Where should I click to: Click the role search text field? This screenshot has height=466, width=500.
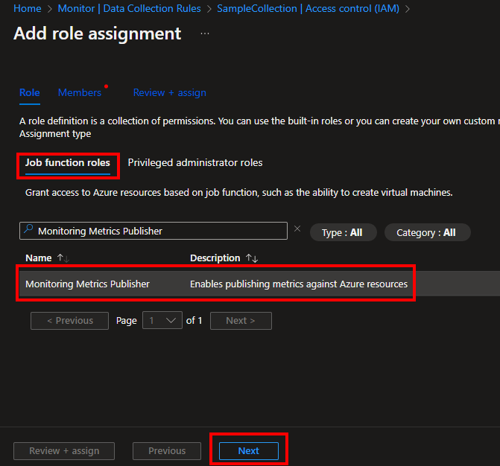click(x=160, y=231)
